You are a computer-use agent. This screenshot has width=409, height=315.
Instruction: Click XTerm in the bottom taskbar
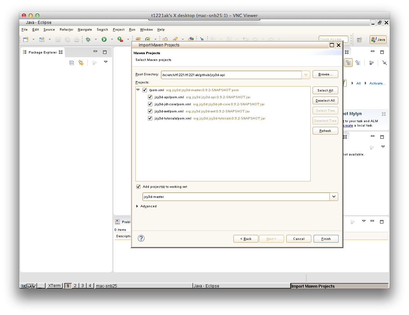click(x=54, y=286)
